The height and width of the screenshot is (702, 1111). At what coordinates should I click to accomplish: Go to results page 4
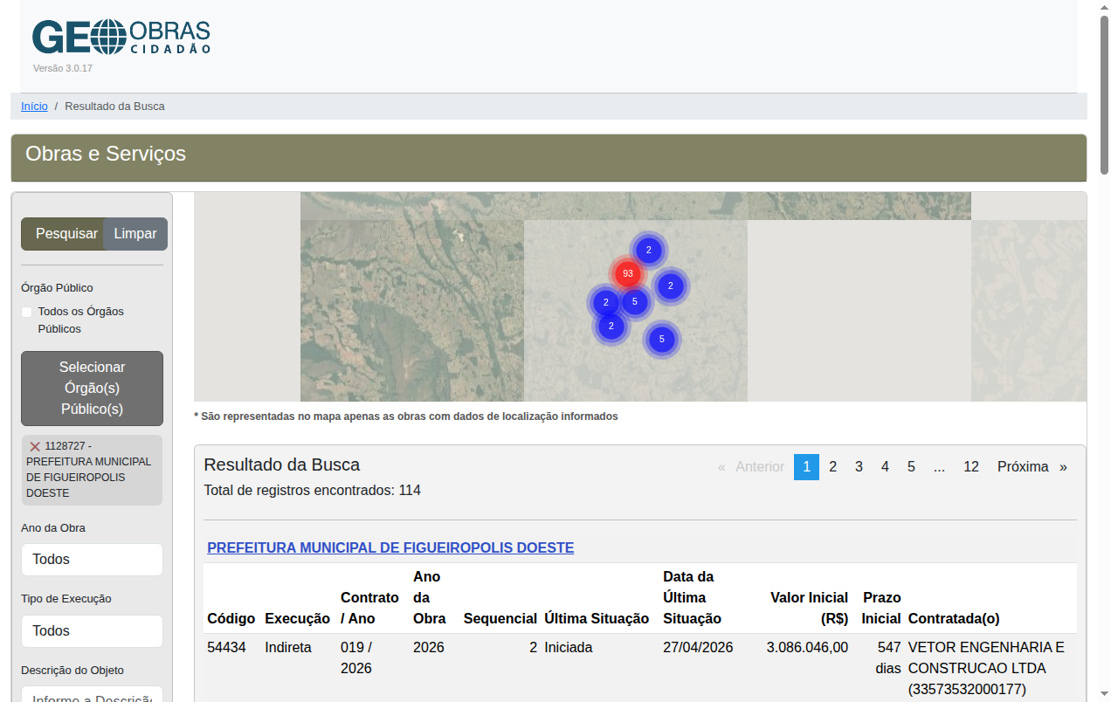(x=885, y=467)
